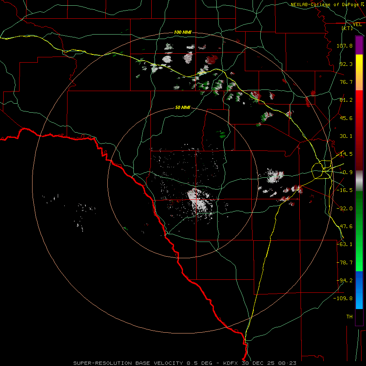This screenshot has height=366, width=366.
Task: Click the blue band of the velocity scale
Action: click(359, 290)
